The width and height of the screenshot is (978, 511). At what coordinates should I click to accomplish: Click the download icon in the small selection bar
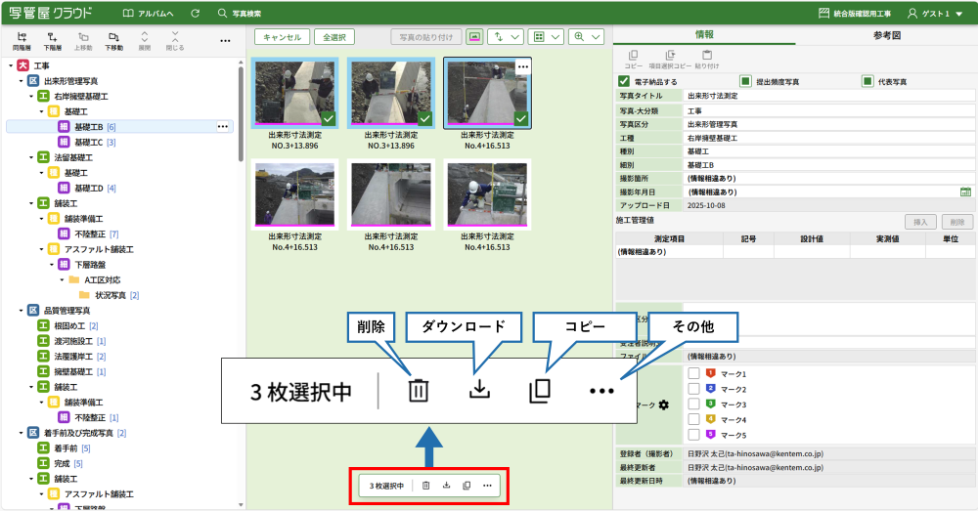(x=446, y=485)
